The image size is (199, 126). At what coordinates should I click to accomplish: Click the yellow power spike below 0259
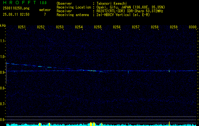tap(169, 123)
